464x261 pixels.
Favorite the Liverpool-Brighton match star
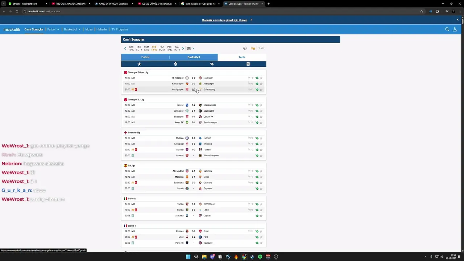261,144
